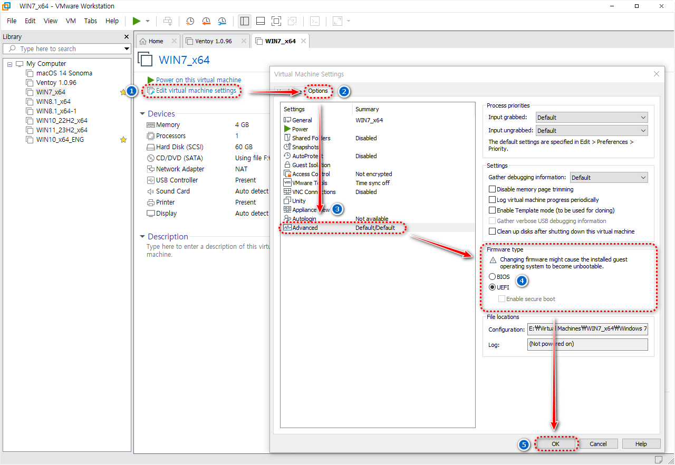Click Edit virtual machine settings link
Screen dimensions: 675x465
tap(196, 91)
